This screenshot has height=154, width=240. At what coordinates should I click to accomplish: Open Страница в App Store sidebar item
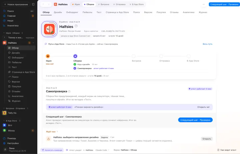point(21,72)
